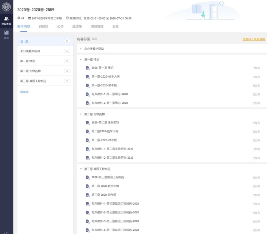Collapse the 第一章 绪论 section
267x234 pixels.
[x=81, y=60]
